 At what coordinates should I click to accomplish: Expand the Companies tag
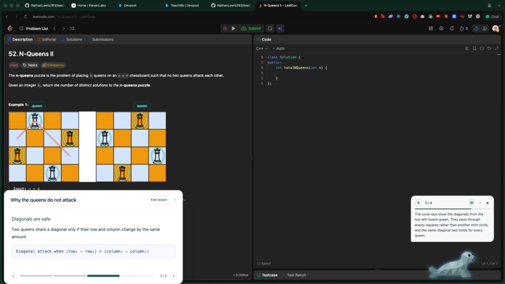click(53, 65)
